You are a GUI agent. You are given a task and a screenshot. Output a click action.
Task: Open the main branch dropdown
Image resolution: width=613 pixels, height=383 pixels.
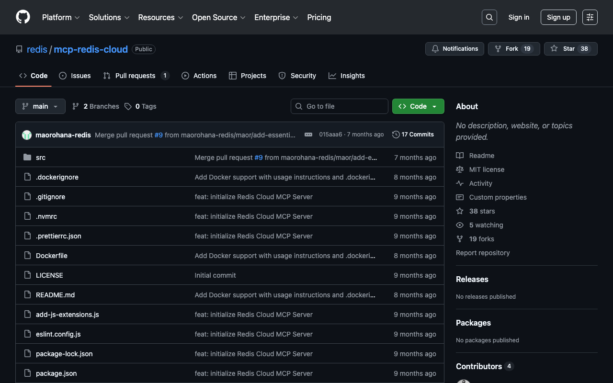(x=40, y=106)
